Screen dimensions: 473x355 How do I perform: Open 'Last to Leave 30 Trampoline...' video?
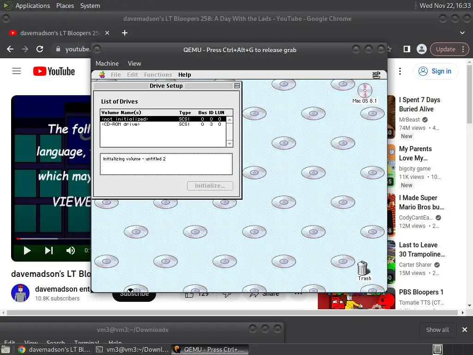tap(422, 249)
